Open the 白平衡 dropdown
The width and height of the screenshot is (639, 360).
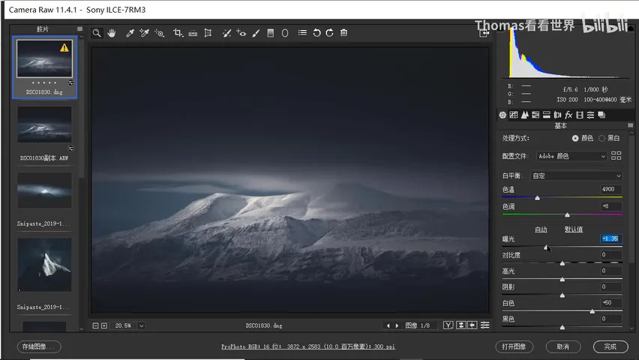point(577,175)
